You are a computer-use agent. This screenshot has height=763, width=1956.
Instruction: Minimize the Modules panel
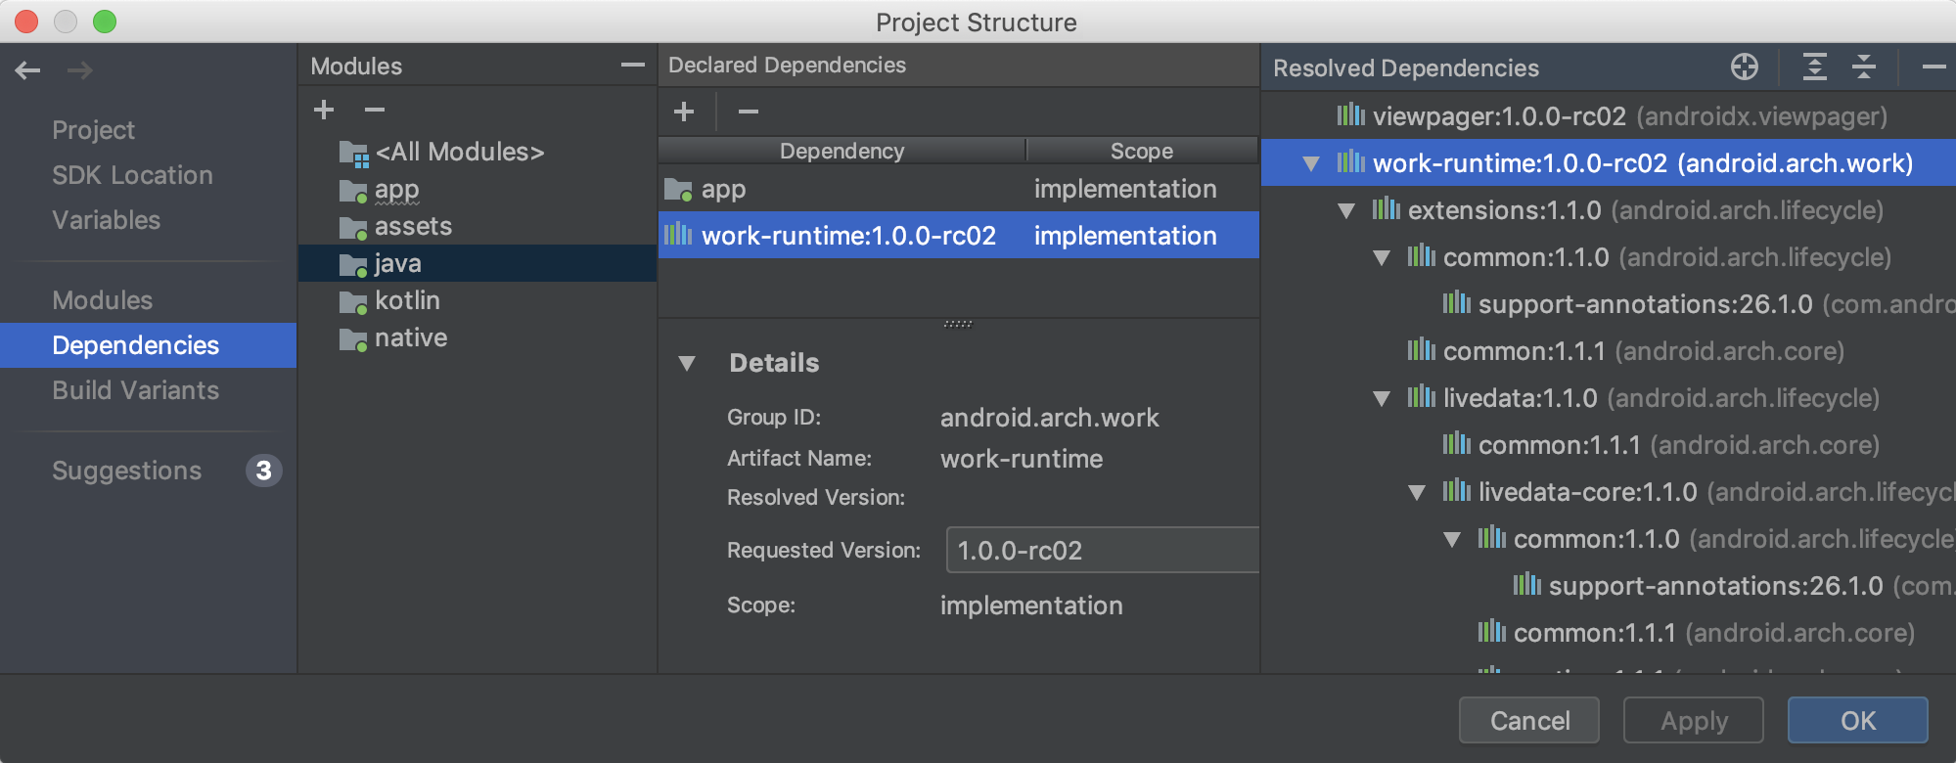point(632,66)
